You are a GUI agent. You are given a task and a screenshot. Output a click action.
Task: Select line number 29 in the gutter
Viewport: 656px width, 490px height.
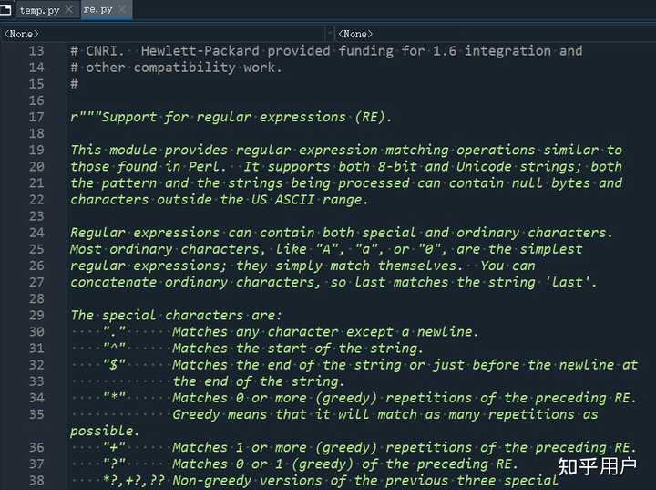[36, 315]
